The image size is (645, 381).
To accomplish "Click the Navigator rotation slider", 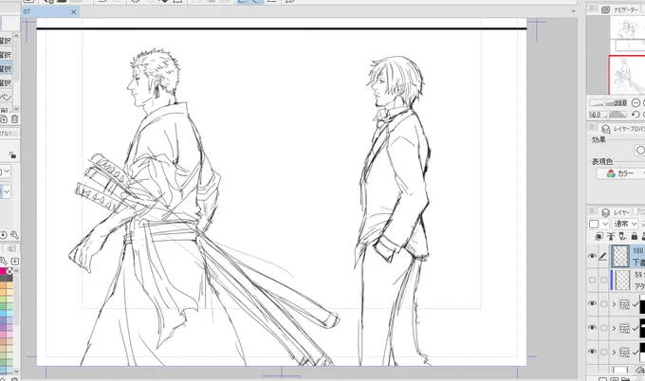I will (x=608, y=115).
